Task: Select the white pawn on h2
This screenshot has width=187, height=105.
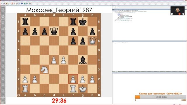Action: pyautogui.click(x=92, y=79)
